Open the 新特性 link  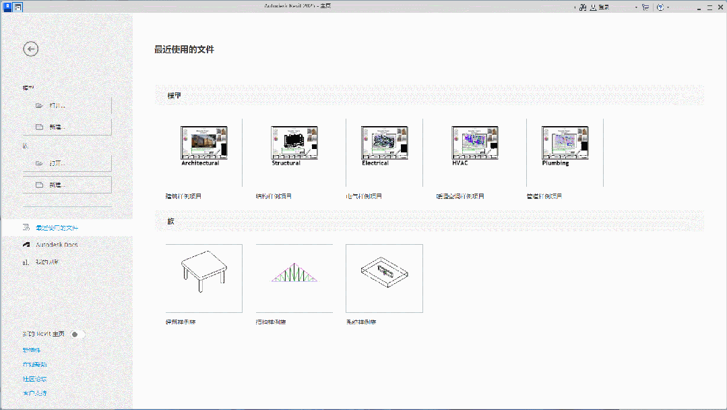coord(32,350)
